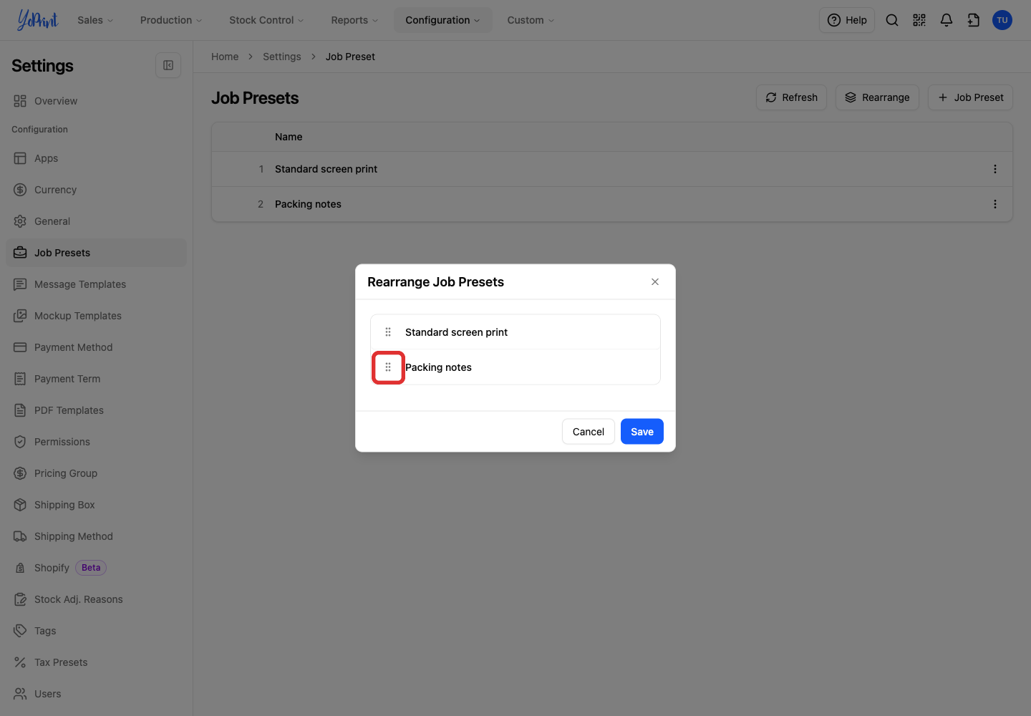Expand the Stock Control menu
1031x716 pixels.
(266, 20)
